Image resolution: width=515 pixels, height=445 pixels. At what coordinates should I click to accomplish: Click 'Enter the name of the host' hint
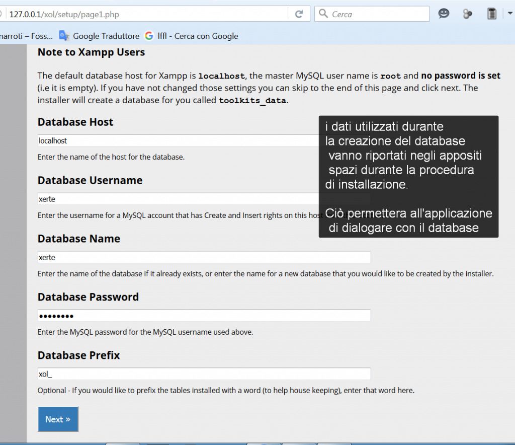111,157
